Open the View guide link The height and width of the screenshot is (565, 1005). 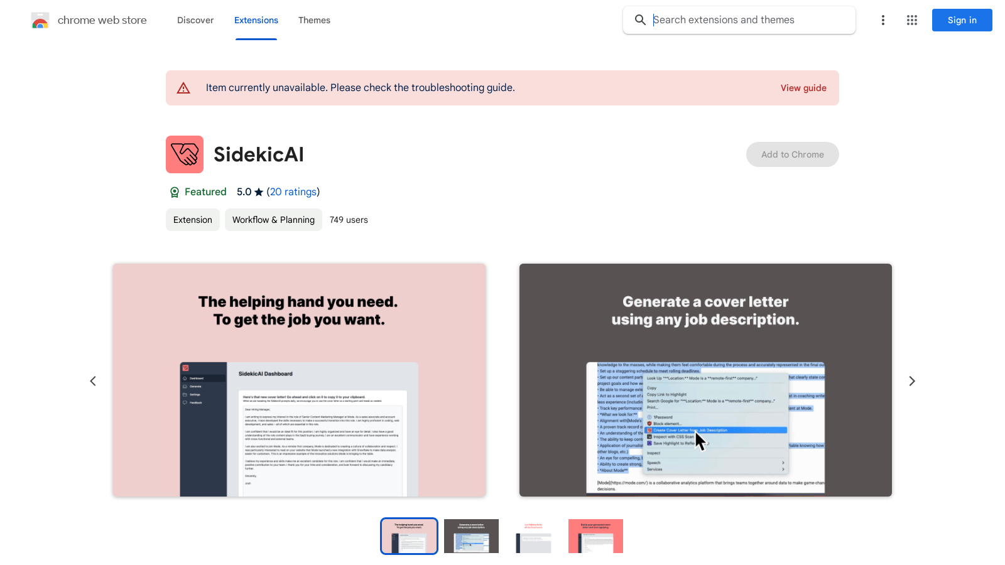click(x=803, y=88)
